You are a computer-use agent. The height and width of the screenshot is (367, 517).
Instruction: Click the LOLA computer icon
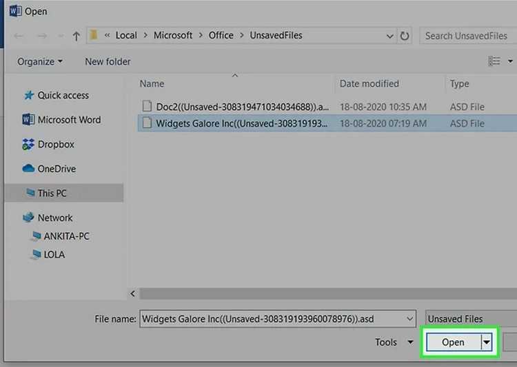36,255
